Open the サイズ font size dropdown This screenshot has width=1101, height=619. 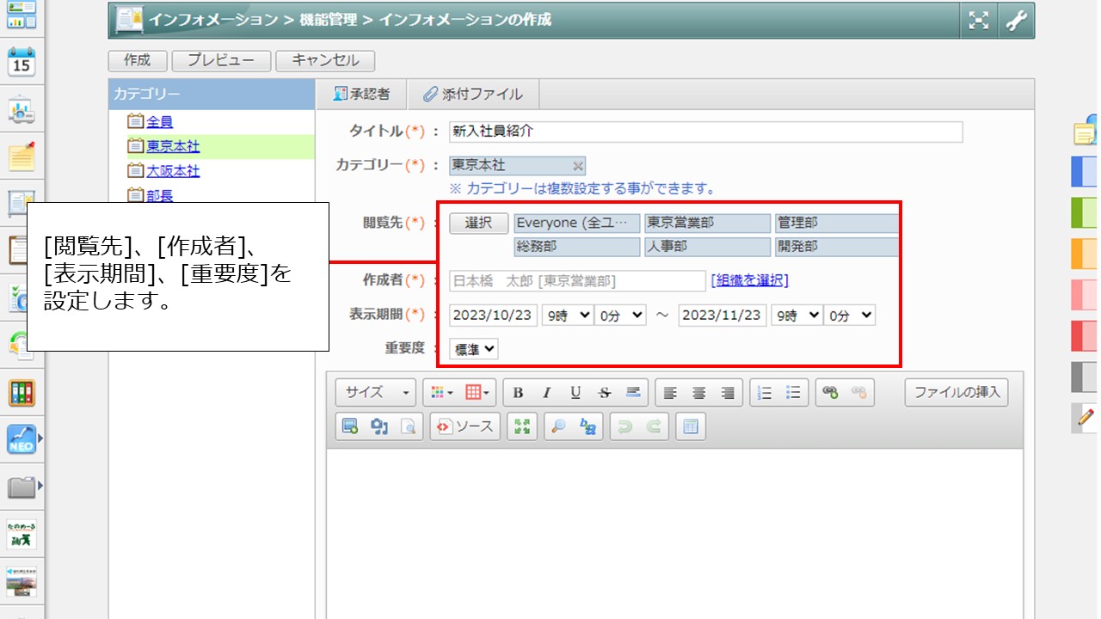(376, 393)
